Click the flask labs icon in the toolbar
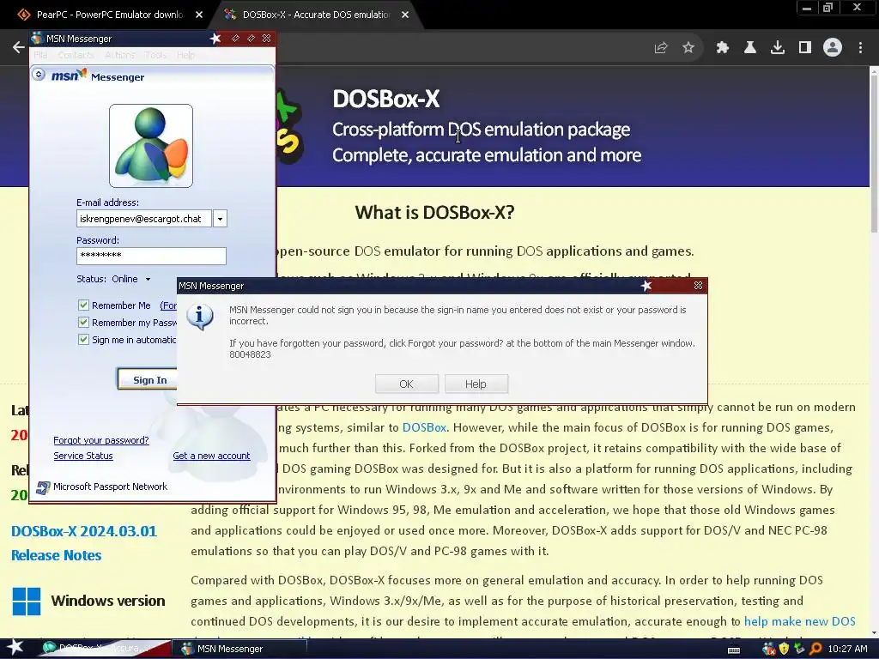This screenshot has width=879, height=659. click(x=750, y=48)
